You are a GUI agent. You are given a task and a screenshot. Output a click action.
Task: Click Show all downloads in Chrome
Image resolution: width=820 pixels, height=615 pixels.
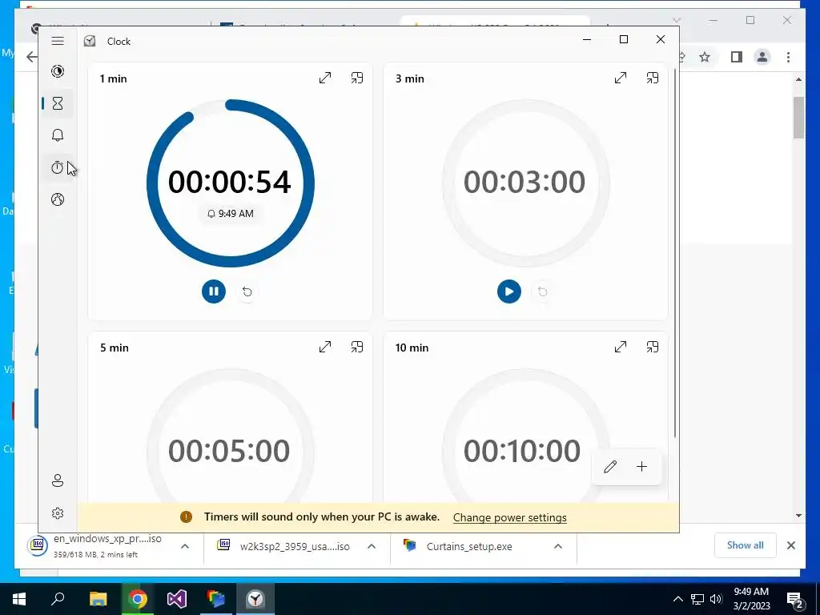coord(745,545)
